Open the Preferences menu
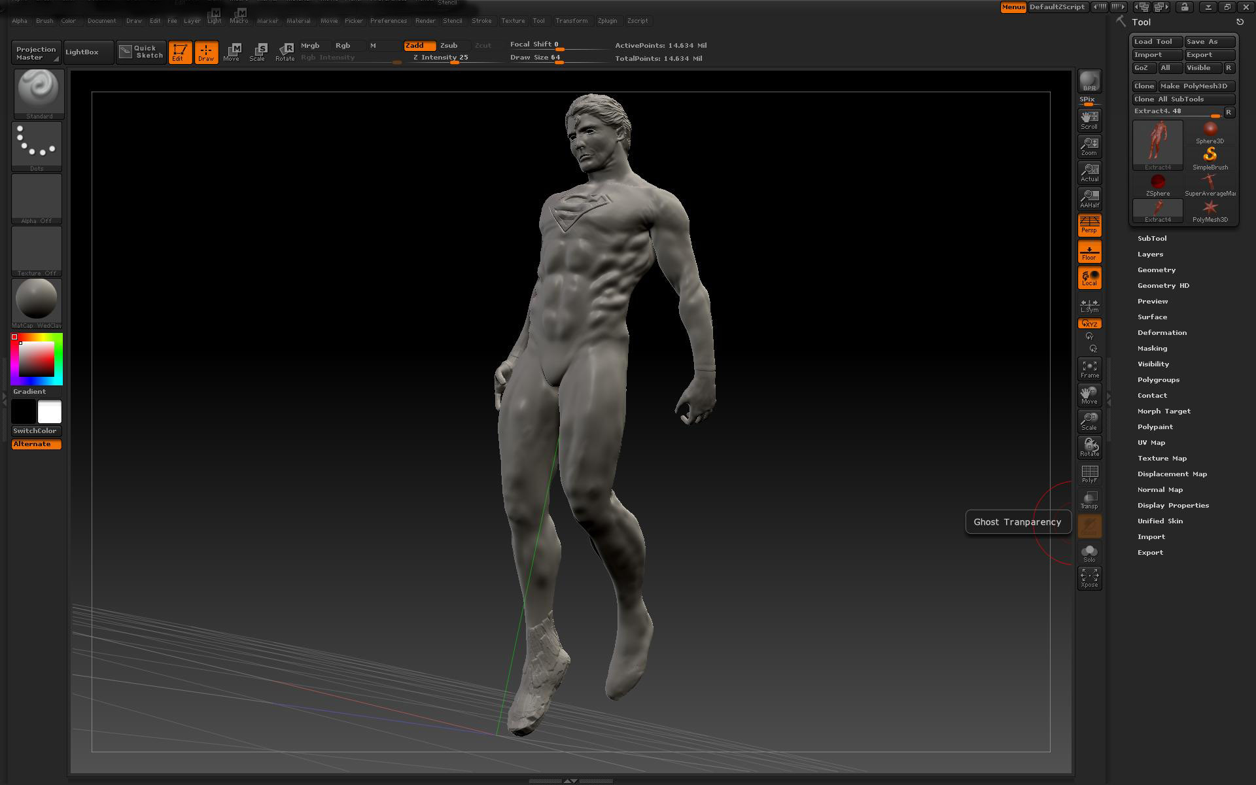 [389, 21]
